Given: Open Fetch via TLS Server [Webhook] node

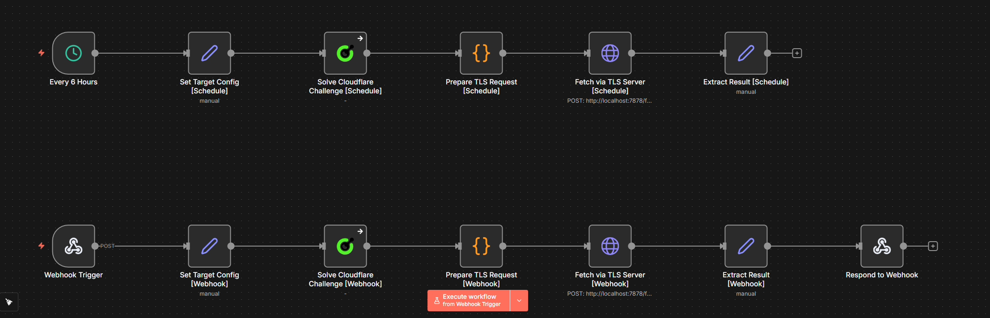Looking at the screenshot, I should tap(610, 246).
